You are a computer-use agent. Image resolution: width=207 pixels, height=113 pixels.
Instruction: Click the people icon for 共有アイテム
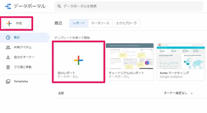click(8, 47)
